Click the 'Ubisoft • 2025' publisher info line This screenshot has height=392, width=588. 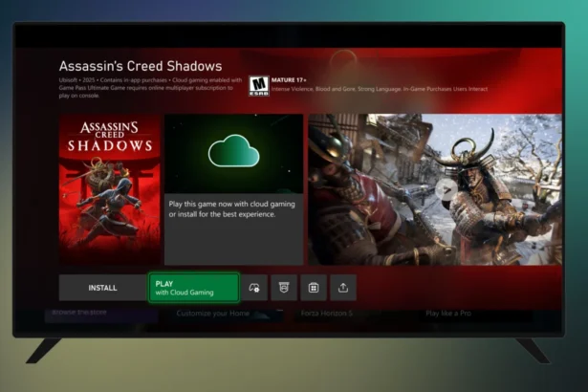pyautogui.click(x=150, y=88)
